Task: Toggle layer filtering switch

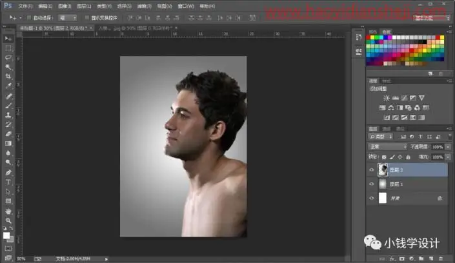Action: tap(450, 137)
